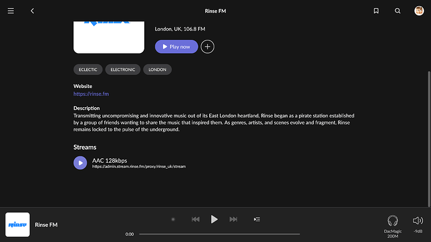The image size is (431, 242).
Task: Click the signal path dot indicator
Action: (x=173, y=219)
